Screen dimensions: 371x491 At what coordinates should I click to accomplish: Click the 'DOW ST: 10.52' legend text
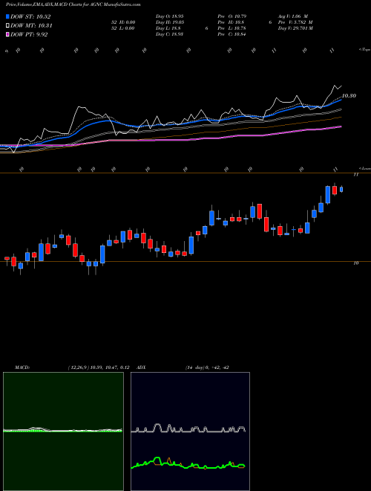click(x=30, y=16)
